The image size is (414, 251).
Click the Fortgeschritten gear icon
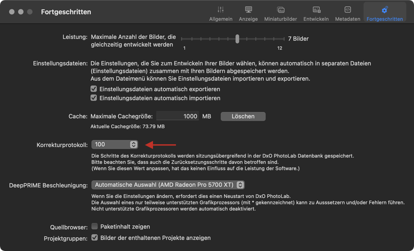[x=384, y=10]
